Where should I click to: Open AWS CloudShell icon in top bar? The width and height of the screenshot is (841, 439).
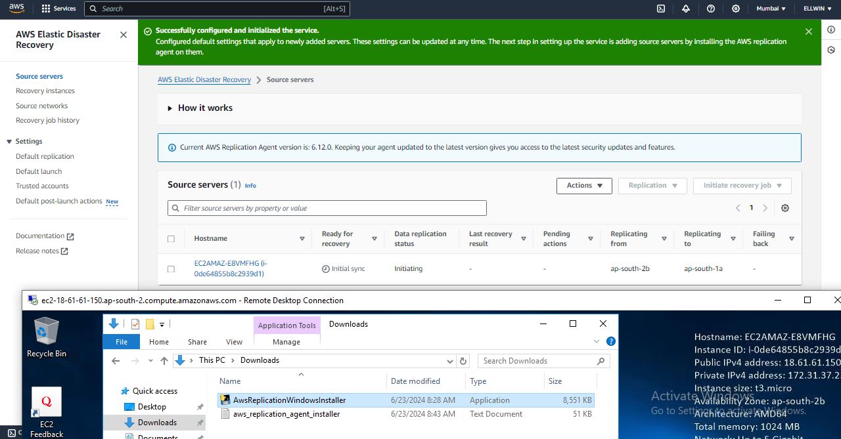(661, 9)
